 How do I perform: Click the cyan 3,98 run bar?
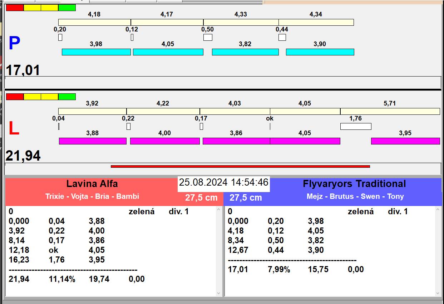tap(96, 52)
